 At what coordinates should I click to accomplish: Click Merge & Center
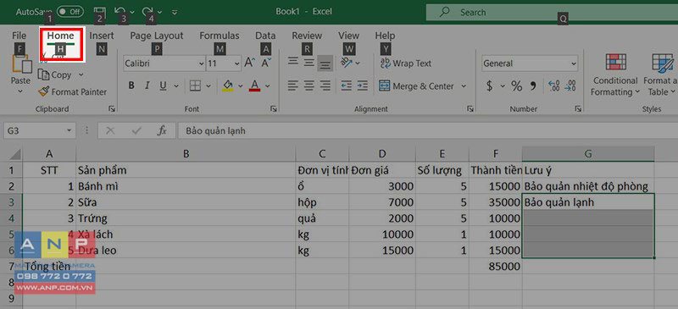tap(417, 86)
